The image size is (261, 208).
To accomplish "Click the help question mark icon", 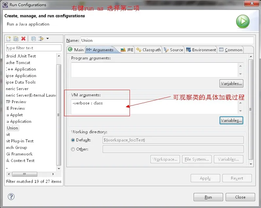I will pos(11,196).
